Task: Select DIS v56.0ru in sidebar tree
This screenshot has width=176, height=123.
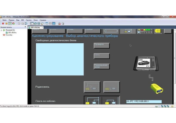Action: (x=13, y=32)
